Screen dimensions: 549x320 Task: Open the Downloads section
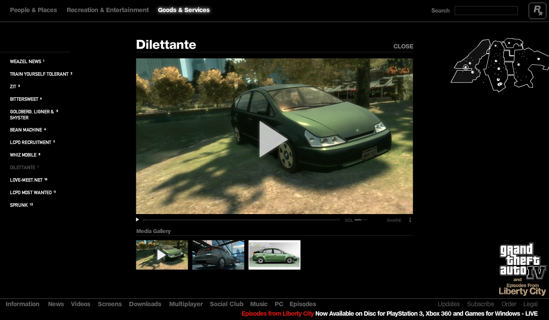tap(145, 304)
